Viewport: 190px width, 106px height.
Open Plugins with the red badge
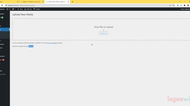coord(2,60)
